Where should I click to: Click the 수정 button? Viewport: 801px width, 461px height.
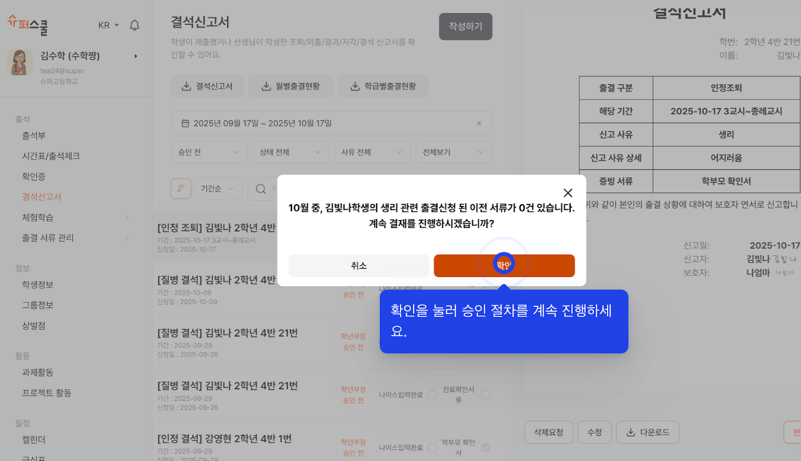click(595, 432)
